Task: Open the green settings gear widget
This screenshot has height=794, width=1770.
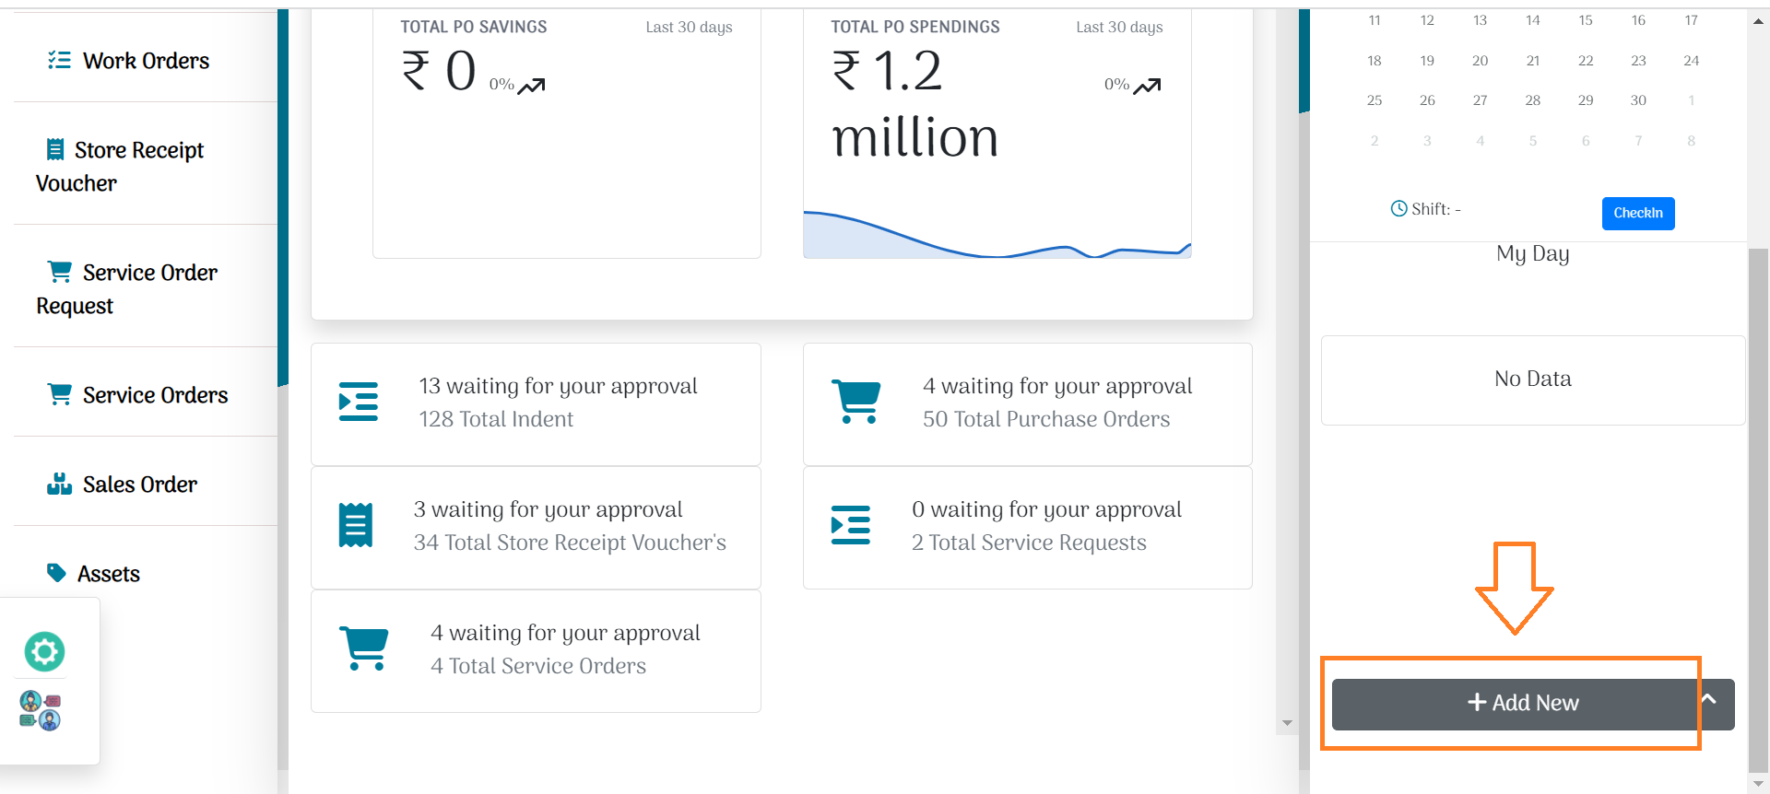Action: [44, 652]
